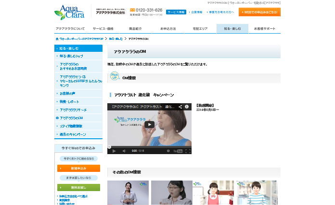The height and width of the screenshot is (205, 335).
Task: Click the 企業情報 link
Action: (196, 12)
